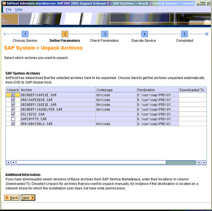This screenshot has height=211, width=212.
Task: Click the Unpack column header
Action: pyautogui.click(x=13, y=90)
